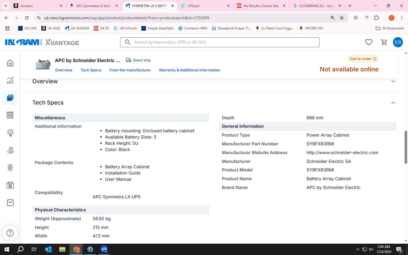This screenshot has width=408, height=255.
Task: Select the SYBFXR3RMI part number value
Action: [x=320, y=144]
